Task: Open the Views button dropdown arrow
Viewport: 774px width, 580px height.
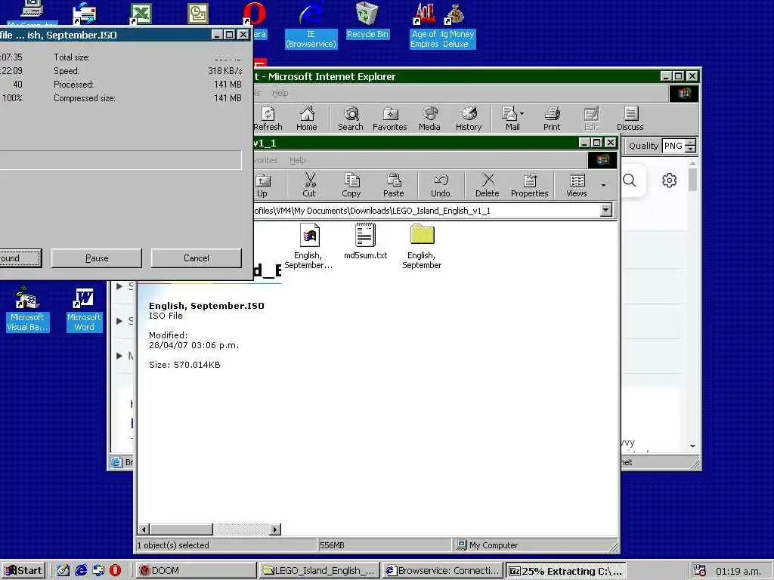Action: point(603,186)
